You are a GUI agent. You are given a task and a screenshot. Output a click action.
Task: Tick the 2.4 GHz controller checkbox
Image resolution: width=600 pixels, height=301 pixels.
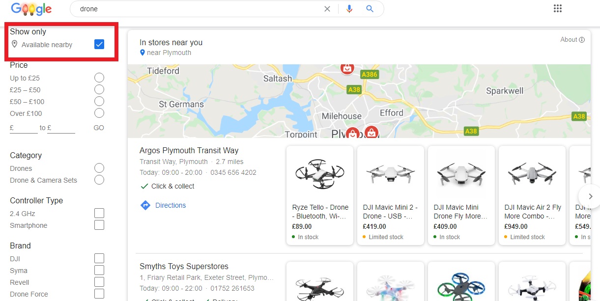pyautogui.click(x=99, y=213)
